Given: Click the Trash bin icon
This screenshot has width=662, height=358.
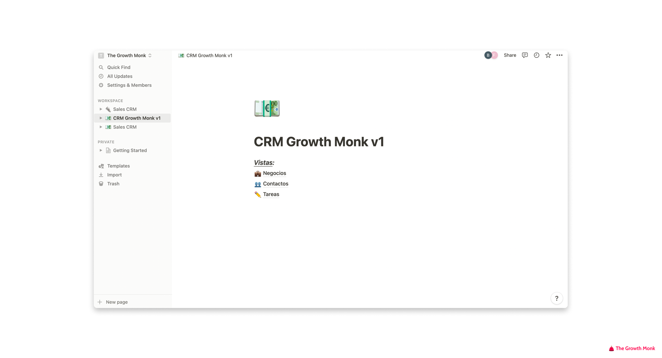Looking at the screenshot, I should 101,184.
